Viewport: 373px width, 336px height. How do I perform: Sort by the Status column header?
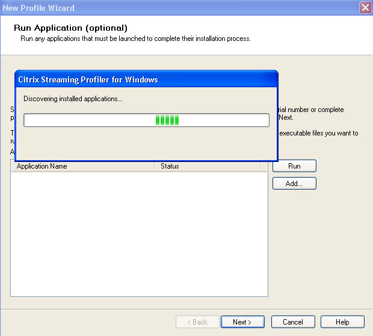[208, 166]
